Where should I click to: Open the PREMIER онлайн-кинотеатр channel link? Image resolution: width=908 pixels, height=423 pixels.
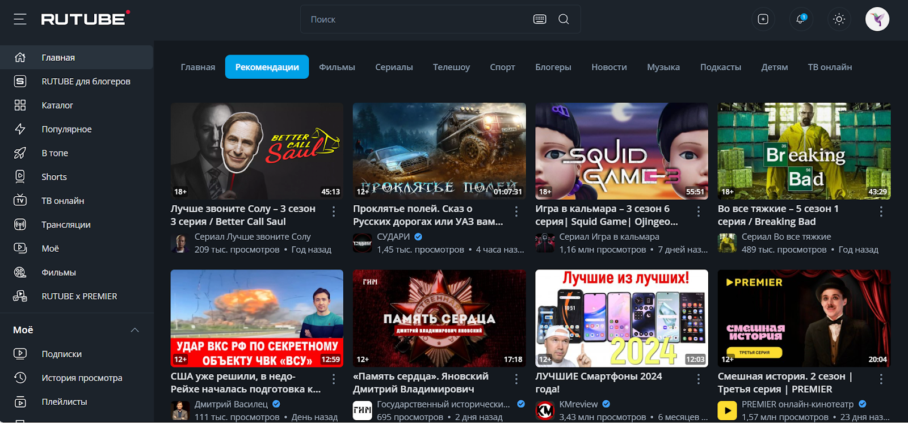click(x=797, y=404)
